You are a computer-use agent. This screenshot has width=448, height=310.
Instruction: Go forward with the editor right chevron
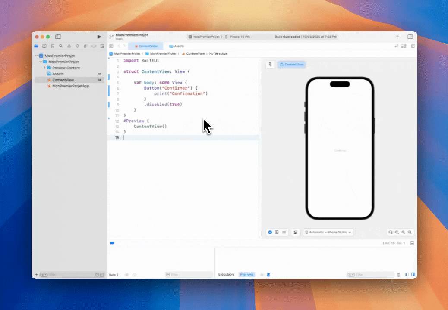(x=124, y=46)
